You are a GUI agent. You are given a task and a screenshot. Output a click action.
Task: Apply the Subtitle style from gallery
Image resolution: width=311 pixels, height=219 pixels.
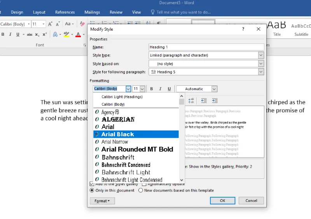301,29
